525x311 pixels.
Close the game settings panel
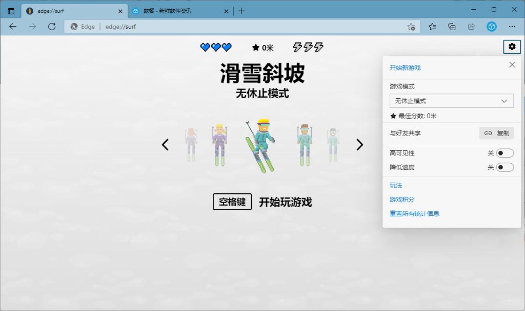(512, 64)
